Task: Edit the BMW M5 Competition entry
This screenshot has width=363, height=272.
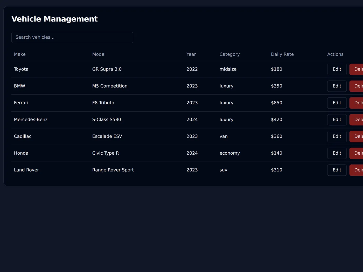Action: [337, 86]
